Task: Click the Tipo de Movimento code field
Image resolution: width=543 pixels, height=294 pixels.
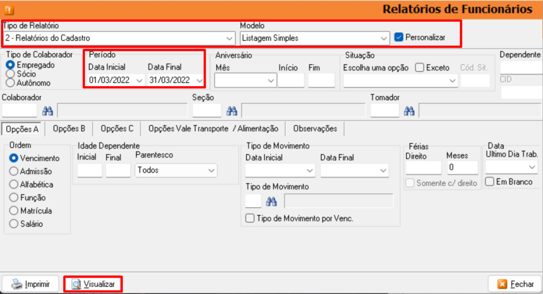Action: point(253,201)
